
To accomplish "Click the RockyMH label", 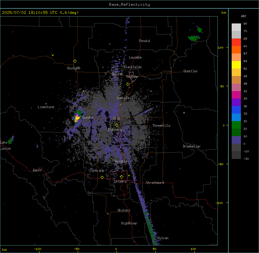I will (x=74, y=68).
